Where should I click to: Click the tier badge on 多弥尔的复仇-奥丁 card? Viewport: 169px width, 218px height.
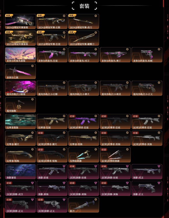coord(127,49)
